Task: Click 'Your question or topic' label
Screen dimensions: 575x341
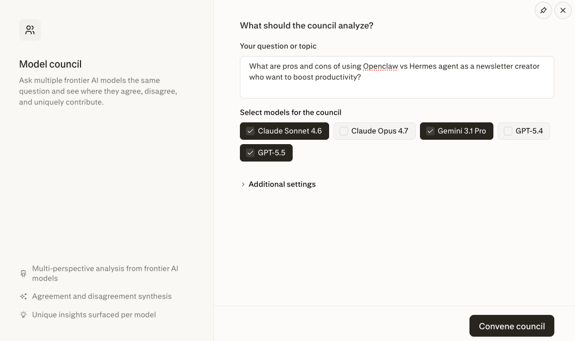Action: (x=278, y=46)
